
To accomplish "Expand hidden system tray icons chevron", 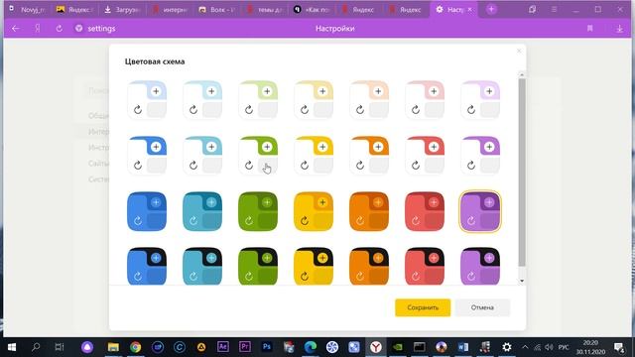I will (525, 347).
